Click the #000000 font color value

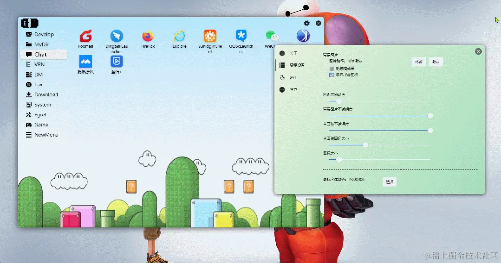click(x=357, y=180)
